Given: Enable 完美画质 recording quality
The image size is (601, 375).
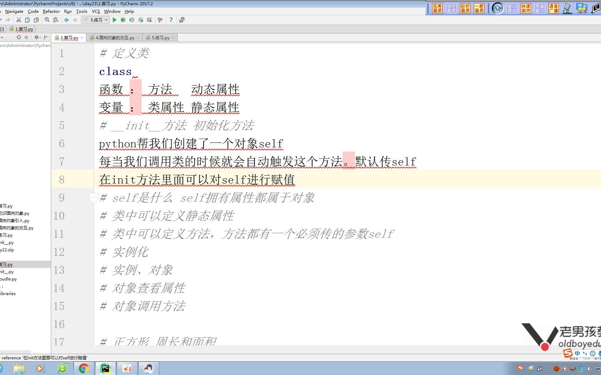Looking at the screenshot, I should (437, 8).
